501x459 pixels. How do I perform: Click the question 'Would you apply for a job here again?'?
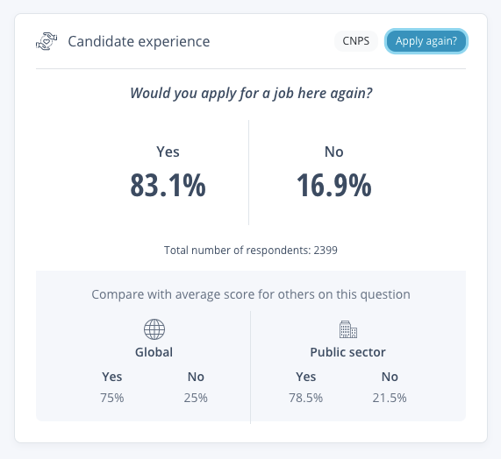click(251, 94)
